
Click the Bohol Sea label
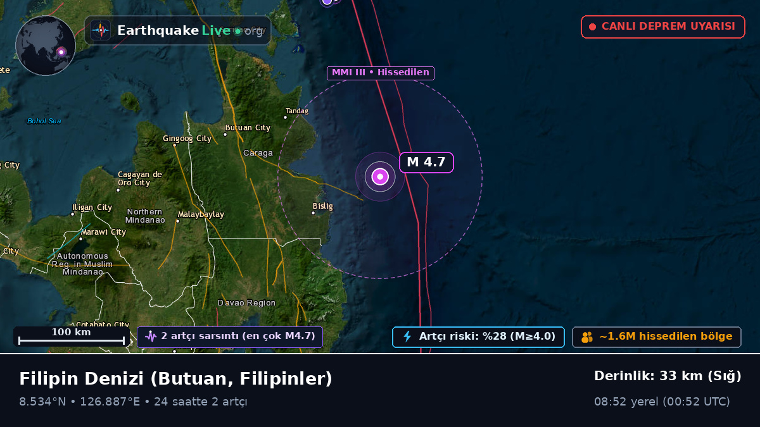[44, 121]
